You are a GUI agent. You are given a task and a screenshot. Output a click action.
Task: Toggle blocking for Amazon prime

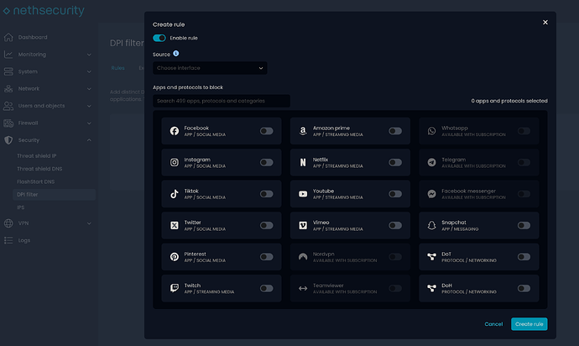coord(395,131)
